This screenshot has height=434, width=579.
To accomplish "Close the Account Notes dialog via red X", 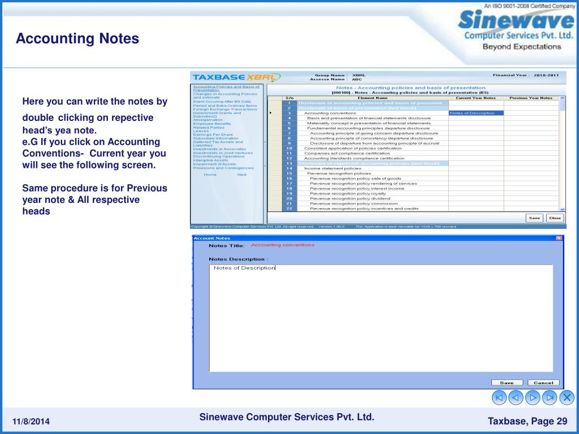I will click(x=559, y=238).
